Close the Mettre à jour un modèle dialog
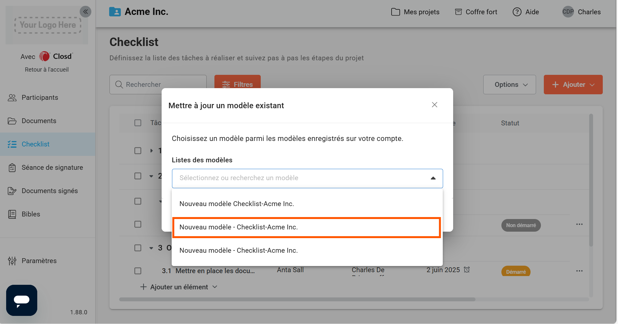The height and width of the screenshot is (324, 618). 434,105
